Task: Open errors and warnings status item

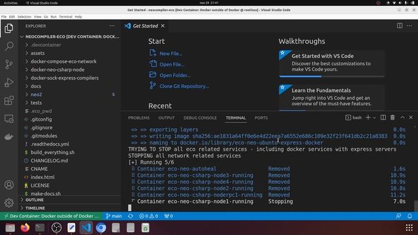Action: coord(148,216)
